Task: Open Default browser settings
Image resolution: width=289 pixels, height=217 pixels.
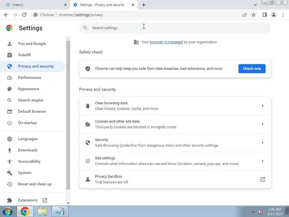Action: tap(33, 111)
